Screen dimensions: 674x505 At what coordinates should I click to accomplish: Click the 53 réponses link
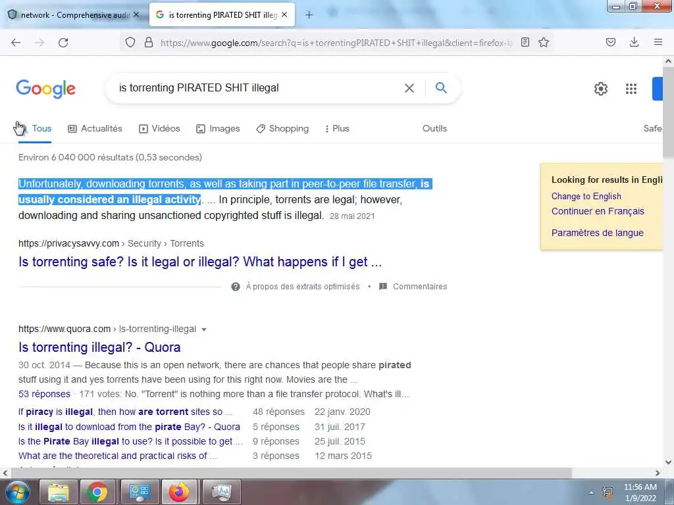click(x=44, y=394)
